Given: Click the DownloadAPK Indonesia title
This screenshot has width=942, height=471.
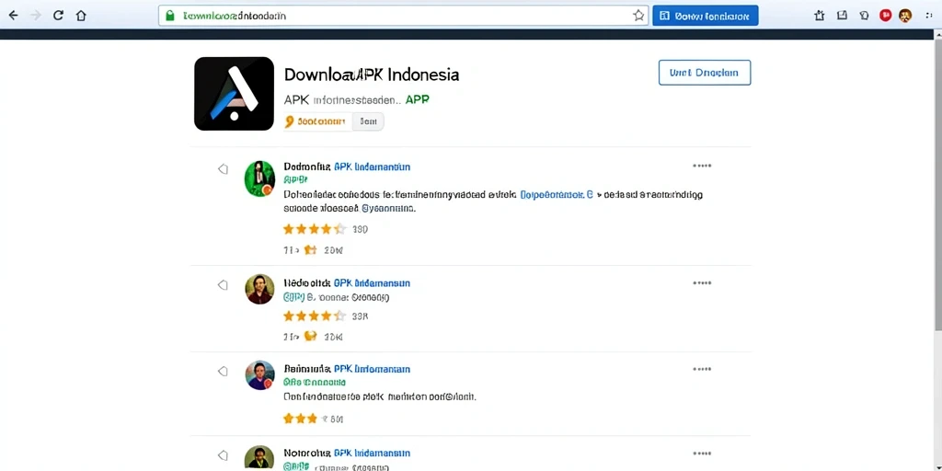Looking at the screenshot, I should [x=372, y=75].
